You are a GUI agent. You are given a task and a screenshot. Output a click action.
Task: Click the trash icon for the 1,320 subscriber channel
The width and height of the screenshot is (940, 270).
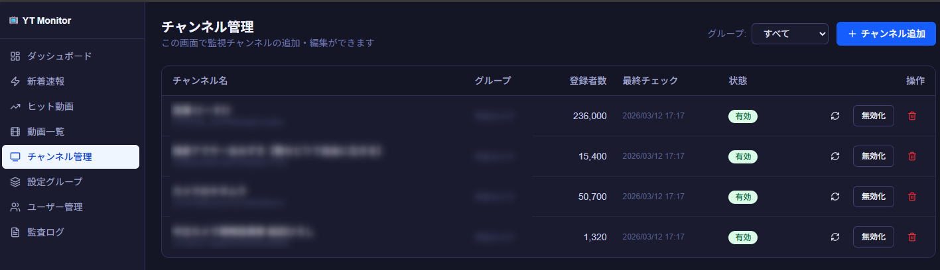coord(912,237)
